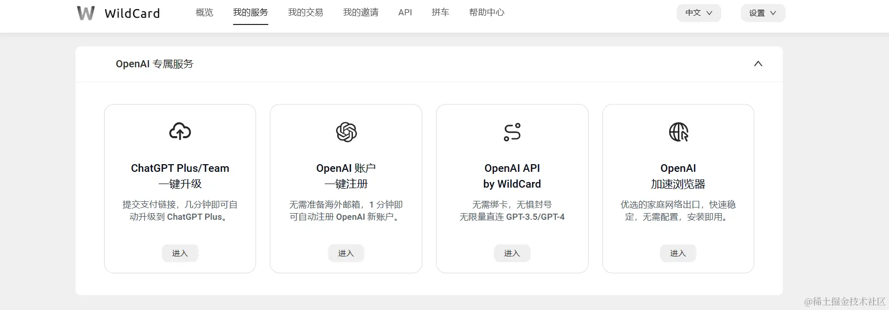
Task: Open the 设置 dropdown menu
Action: point(763,13)
